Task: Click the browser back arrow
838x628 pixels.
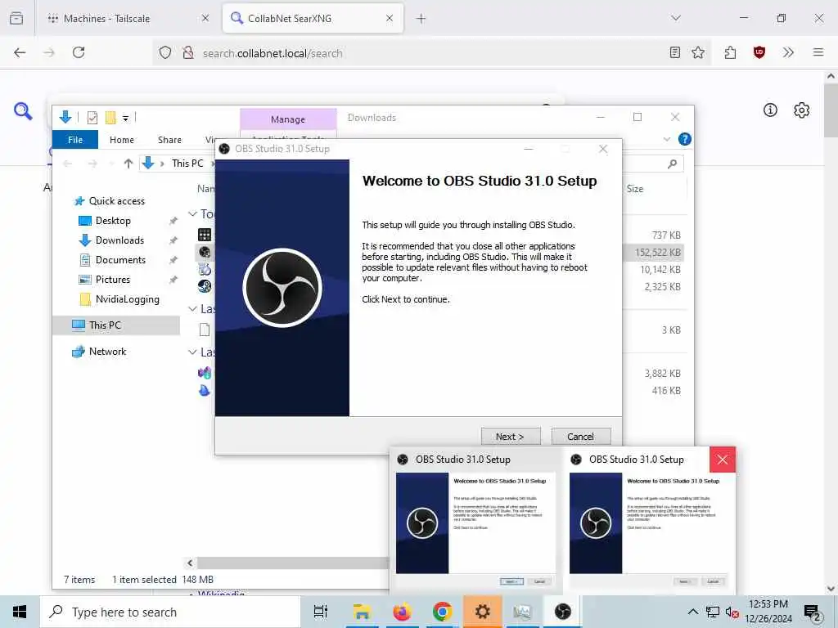Action: tap(20, 52)
